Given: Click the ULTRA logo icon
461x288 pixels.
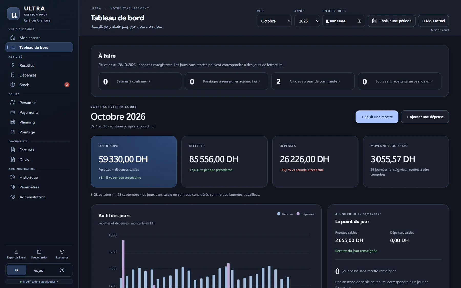Looking at the screenshot, I should pyautogui.click(x=13, y=14).
